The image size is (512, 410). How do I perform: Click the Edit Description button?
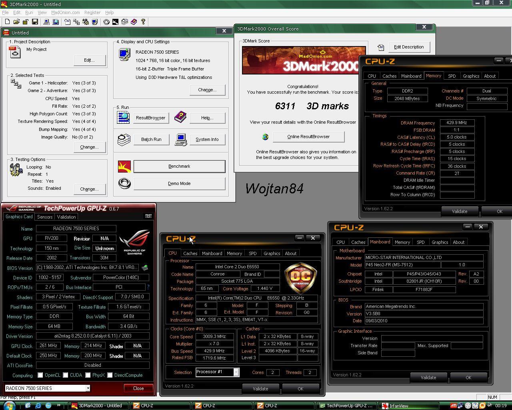[409, 47]
